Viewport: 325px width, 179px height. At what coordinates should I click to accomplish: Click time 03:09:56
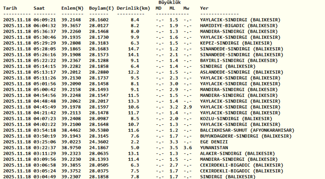tap(45, 159)
